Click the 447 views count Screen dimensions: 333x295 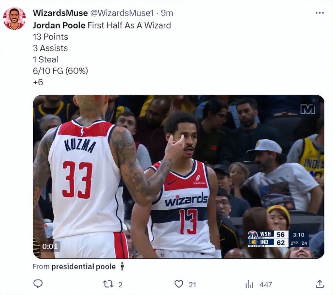[265, 285]
